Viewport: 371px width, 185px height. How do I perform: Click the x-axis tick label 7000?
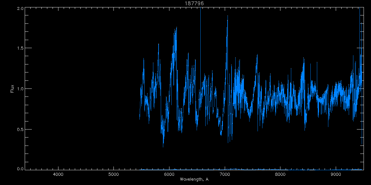[225, 174]
